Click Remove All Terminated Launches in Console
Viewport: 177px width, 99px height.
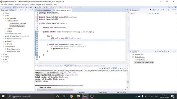tap(104, 68)
